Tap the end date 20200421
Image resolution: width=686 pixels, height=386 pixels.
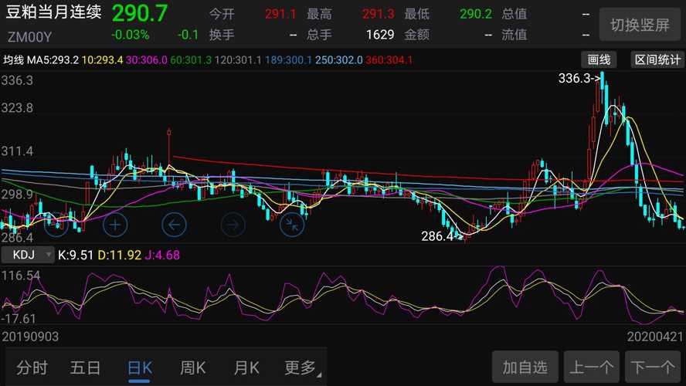(655, 337)
